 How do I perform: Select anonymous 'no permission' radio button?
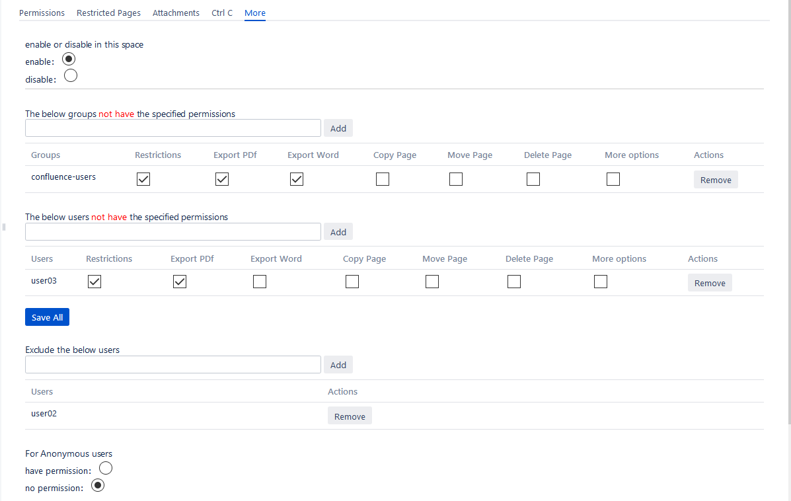[97, 485]
